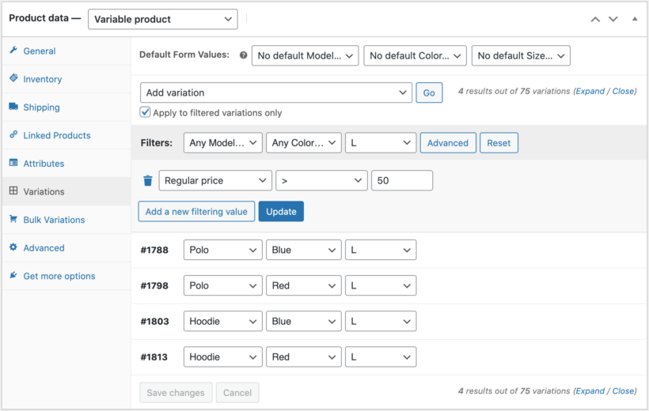Screen dimensions: 649x411
Task: Open the Variations tab
Action: coord(44,191)
